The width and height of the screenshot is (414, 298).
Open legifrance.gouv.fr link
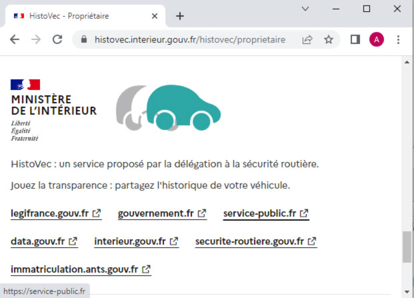coord(56,213)
